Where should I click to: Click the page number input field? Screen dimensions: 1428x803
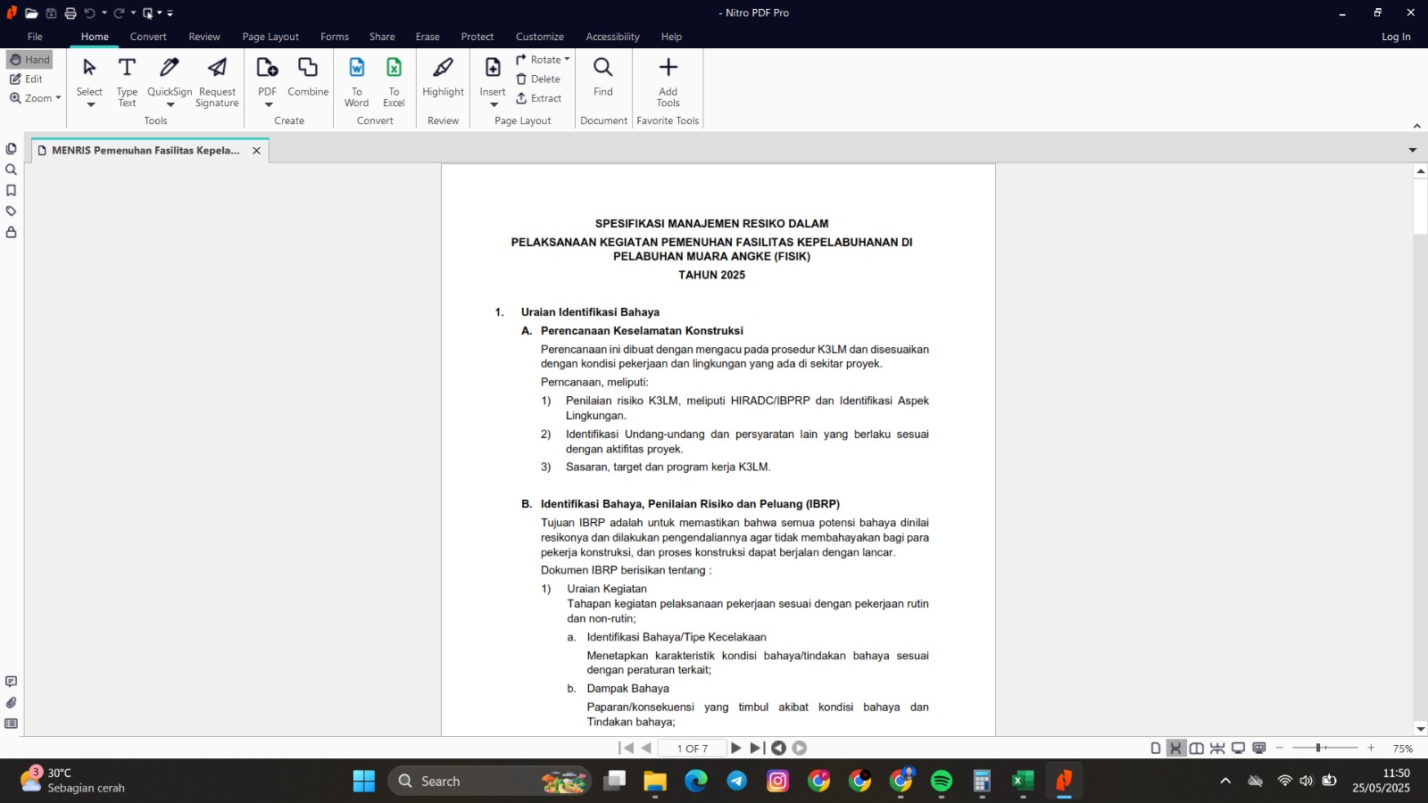[x=692, y=749]
